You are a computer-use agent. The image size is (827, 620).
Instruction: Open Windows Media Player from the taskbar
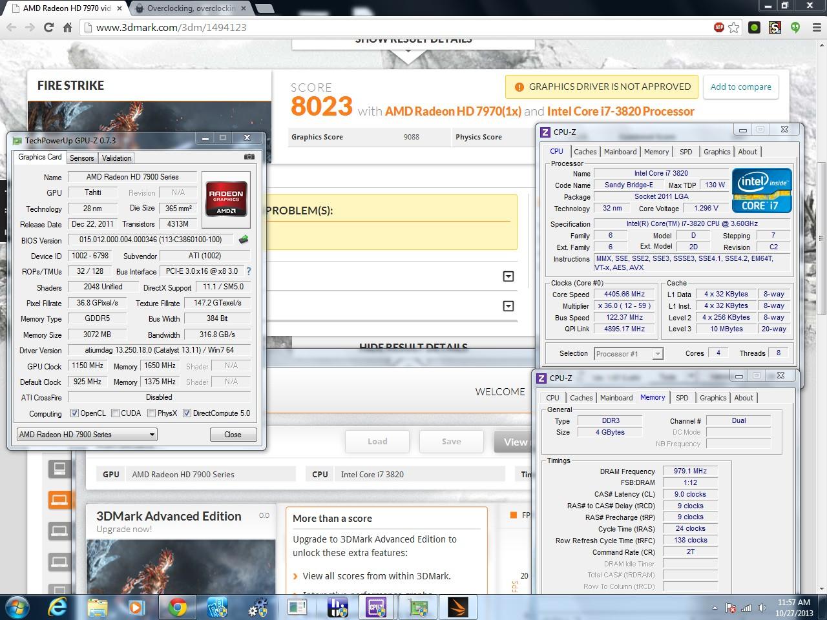pos(136,607)
